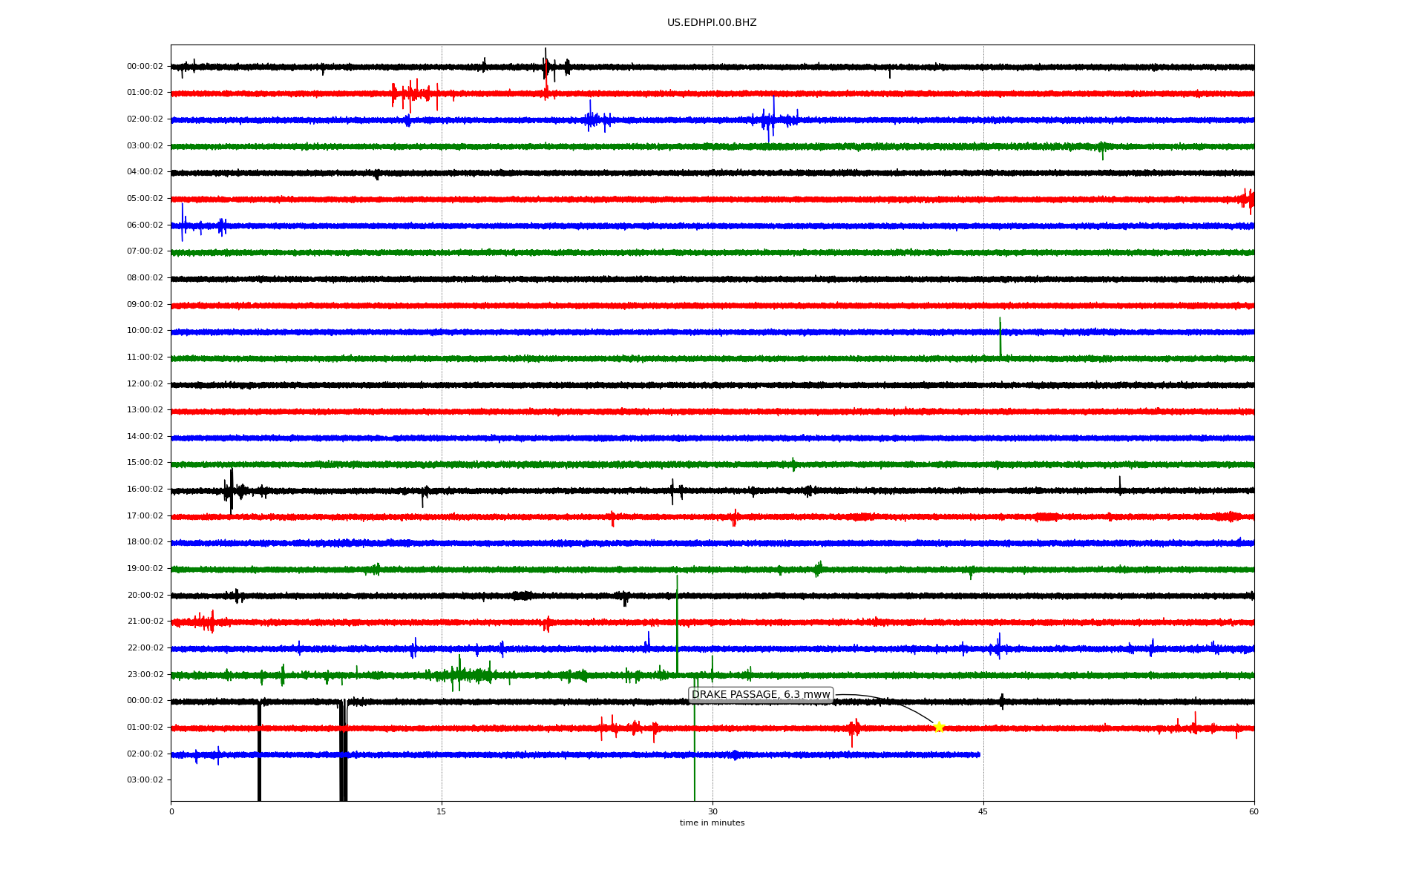The height and width of the screenshot is (890, 1425).
Task: Click the 05:00:02 row time label
Action: [145, 199]
